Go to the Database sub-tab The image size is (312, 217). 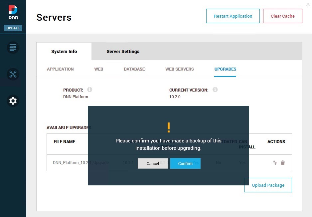(x=134, y=69)
